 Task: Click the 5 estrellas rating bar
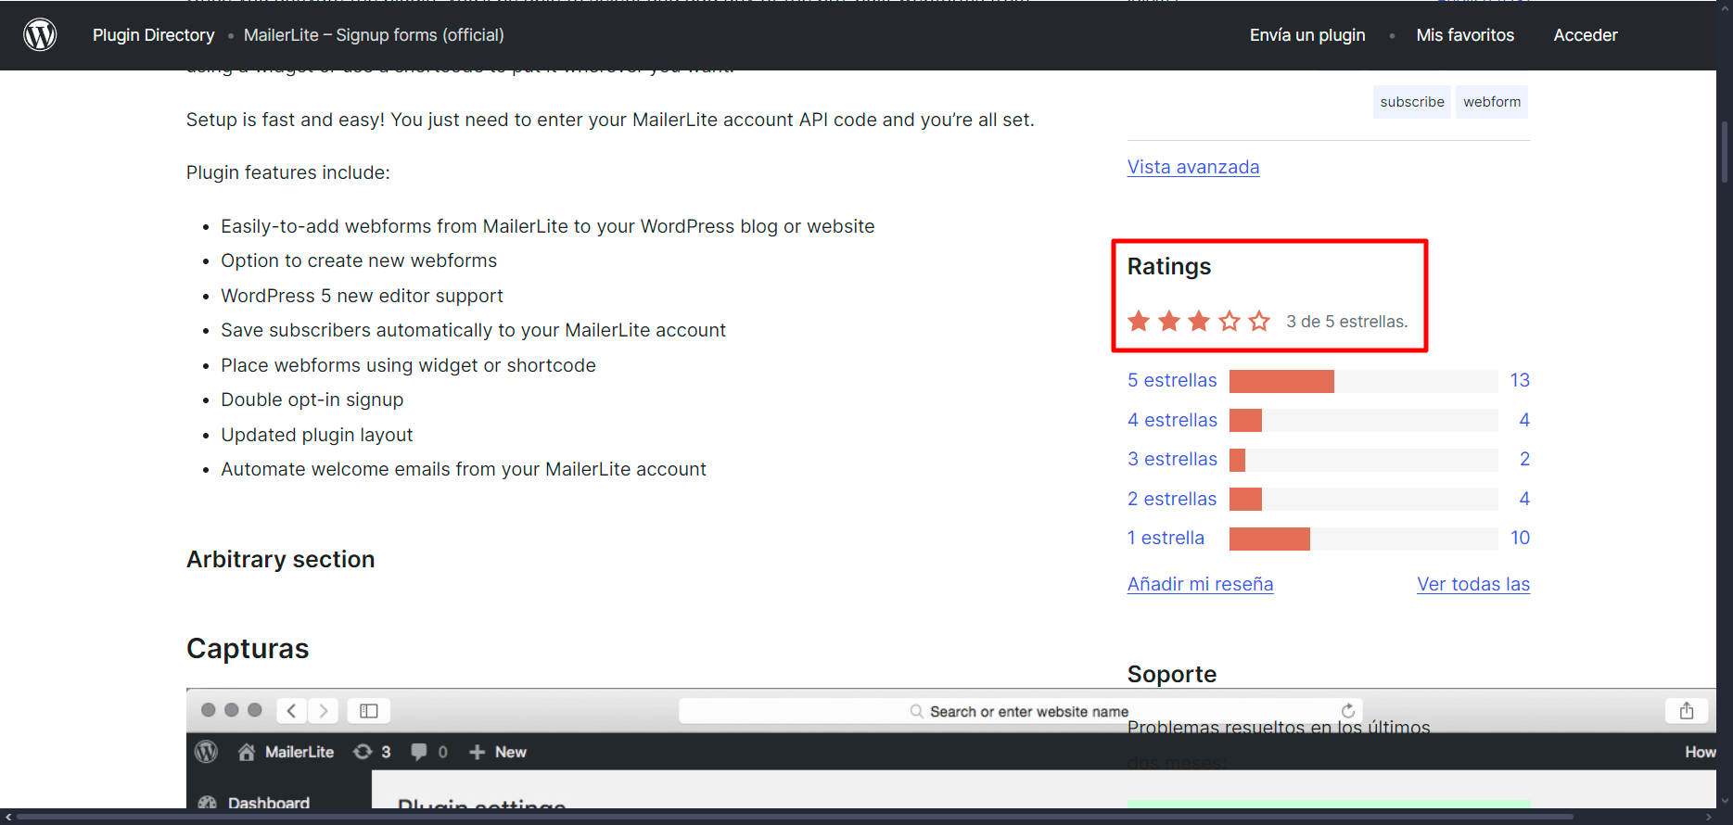[1363, 381]
